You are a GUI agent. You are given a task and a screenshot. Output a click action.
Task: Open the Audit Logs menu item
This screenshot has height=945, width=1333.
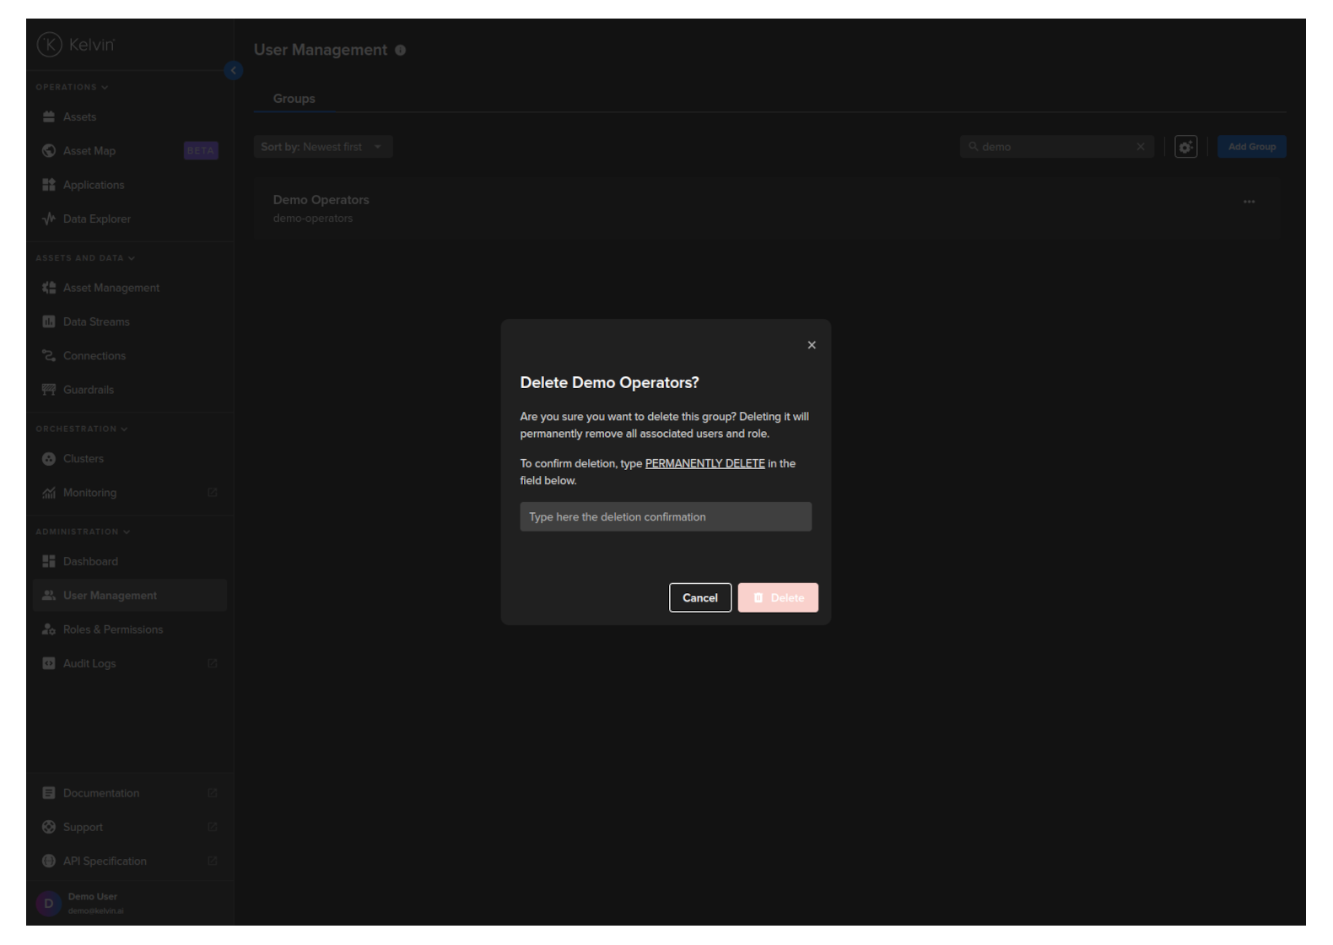(89, 664)
